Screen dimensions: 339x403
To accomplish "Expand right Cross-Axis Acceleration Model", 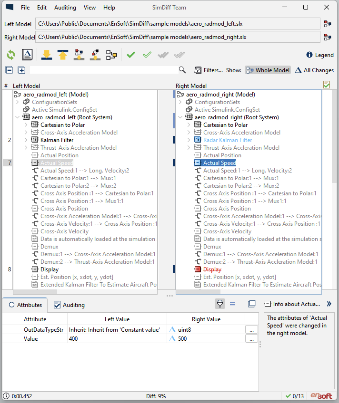I will click(x=189, y=133).
